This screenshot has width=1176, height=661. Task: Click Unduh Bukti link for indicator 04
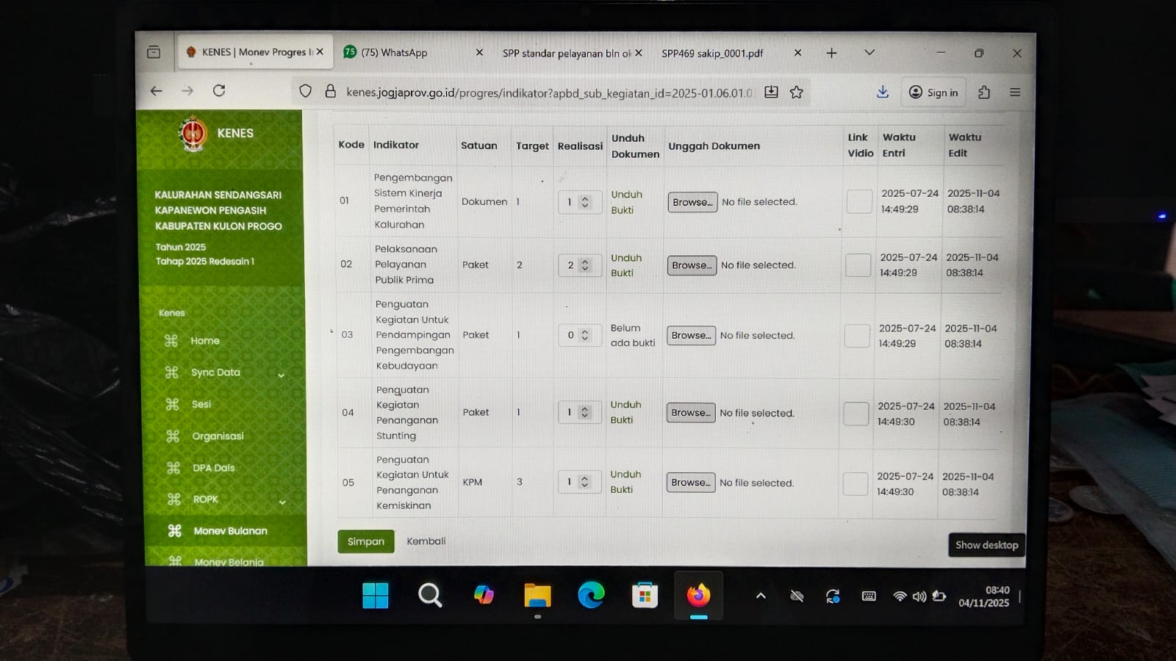click(x=625, y=413)
